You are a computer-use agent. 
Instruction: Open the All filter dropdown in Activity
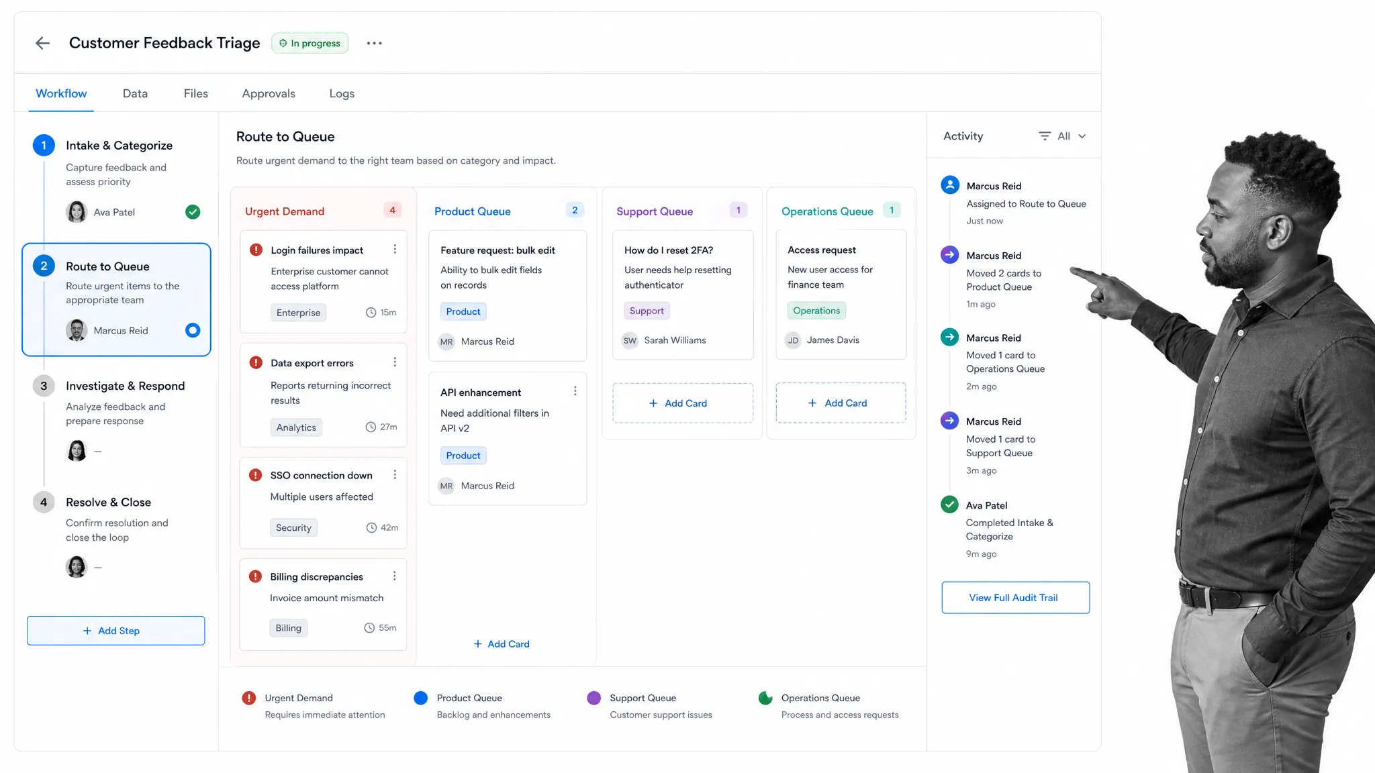coord(1063,136)
